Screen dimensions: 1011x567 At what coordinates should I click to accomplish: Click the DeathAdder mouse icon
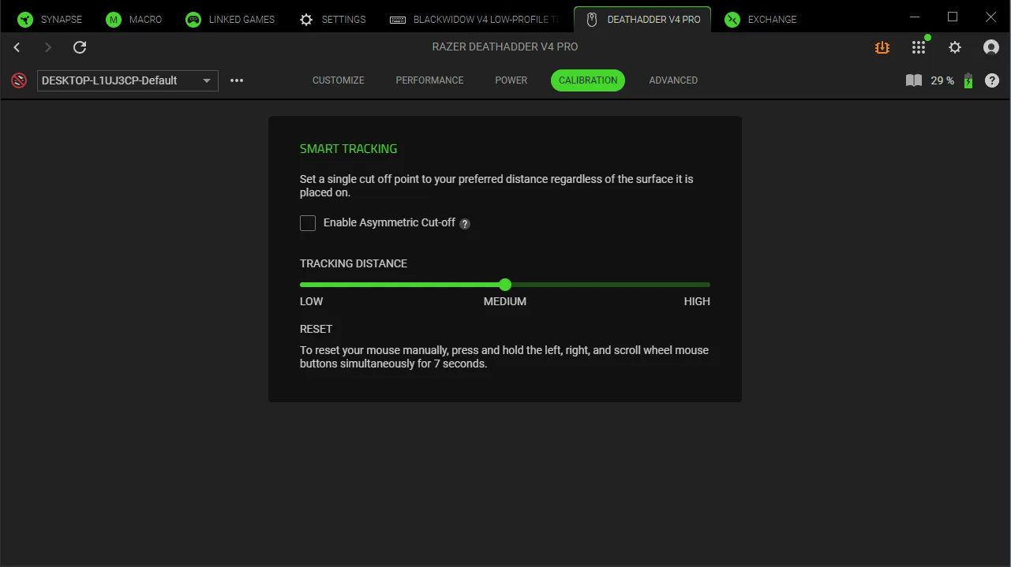591,20
